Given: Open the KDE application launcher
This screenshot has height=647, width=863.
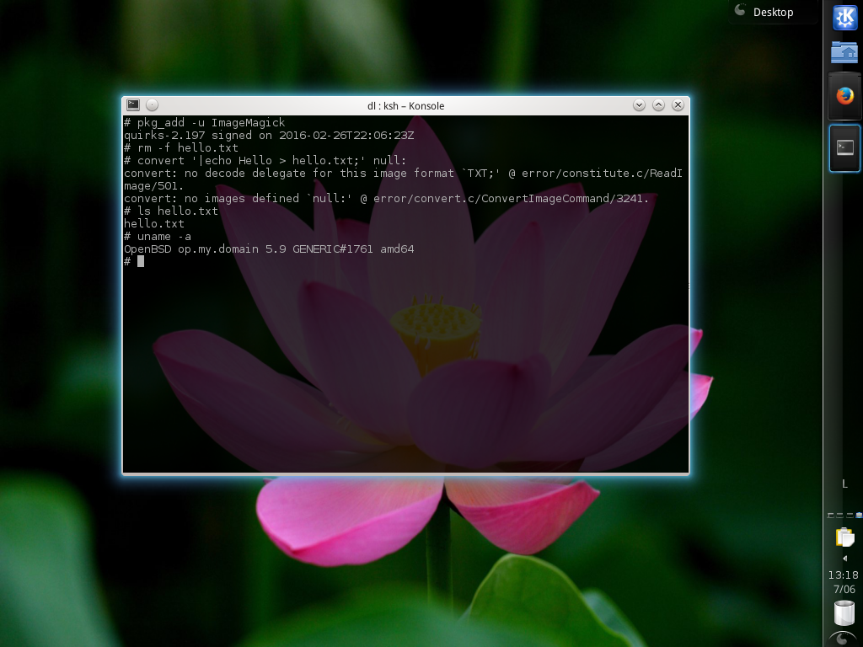Looking at the screenshot, I should (844, 18).
